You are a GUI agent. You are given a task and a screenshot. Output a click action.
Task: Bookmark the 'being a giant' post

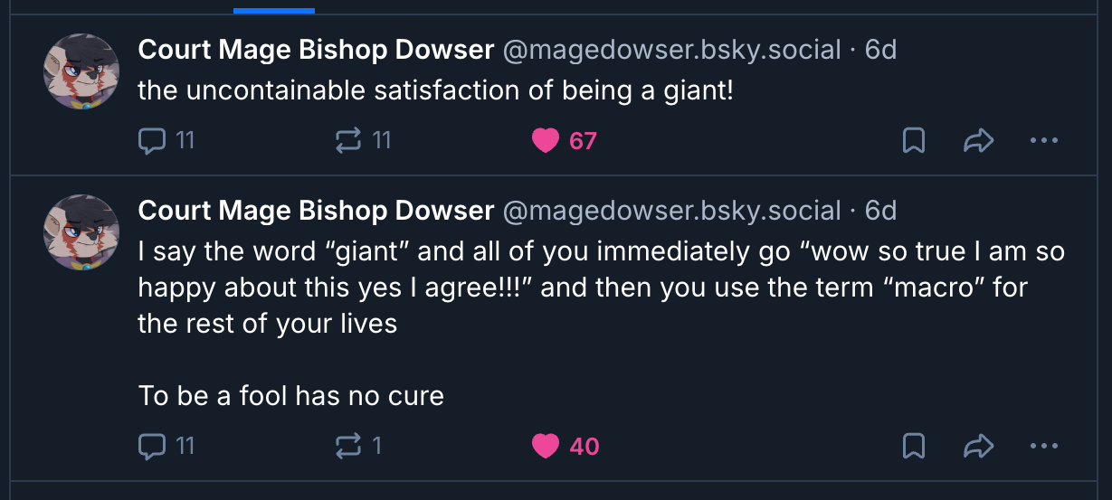914,140
